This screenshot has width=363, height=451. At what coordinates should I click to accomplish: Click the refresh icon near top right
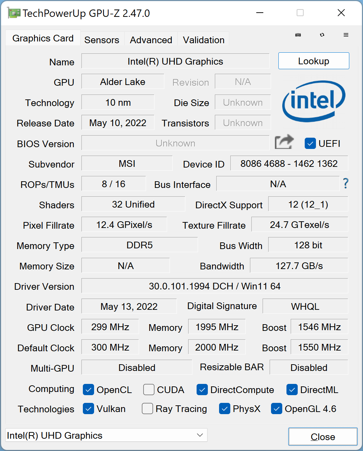coord(322,35)
